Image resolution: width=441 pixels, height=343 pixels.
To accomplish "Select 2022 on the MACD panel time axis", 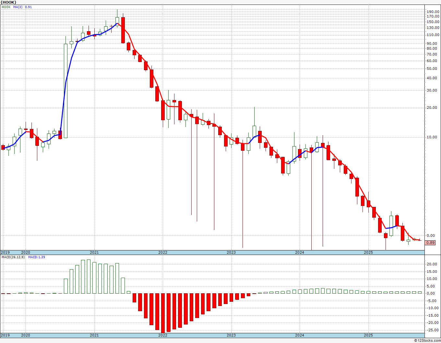I will point(163,335).
